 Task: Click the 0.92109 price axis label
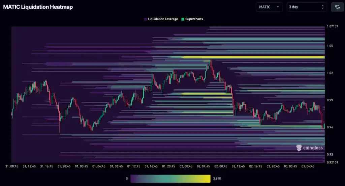tap(333, 162)
